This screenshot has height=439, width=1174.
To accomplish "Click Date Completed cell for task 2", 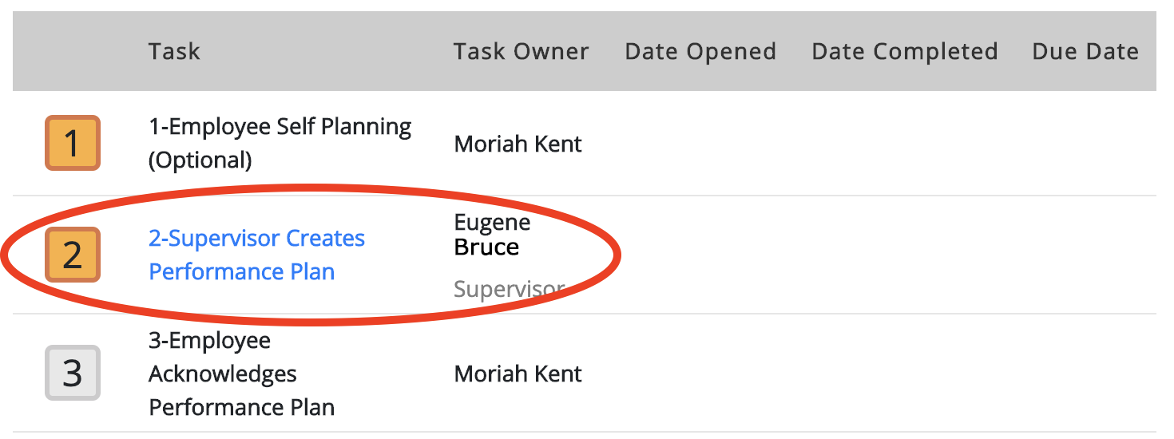I will 905,255.
